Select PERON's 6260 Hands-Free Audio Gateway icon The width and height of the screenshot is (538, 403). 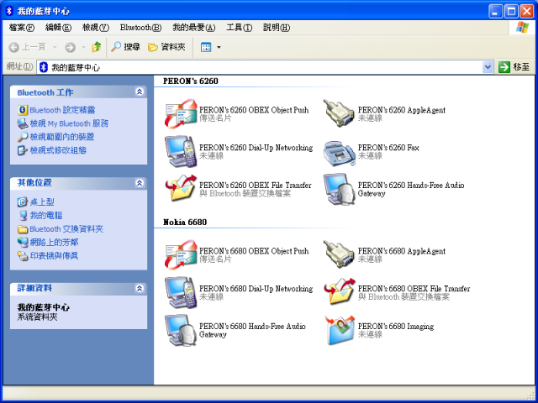[x=339, y=189]
